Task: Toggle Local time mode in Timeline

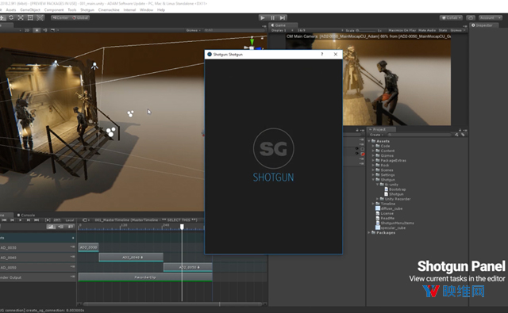Action: coord(70,219)
